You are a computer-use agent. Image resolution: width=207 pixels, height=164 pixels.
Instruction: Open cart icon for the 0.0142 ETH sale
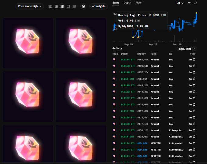tap(194, 130)
